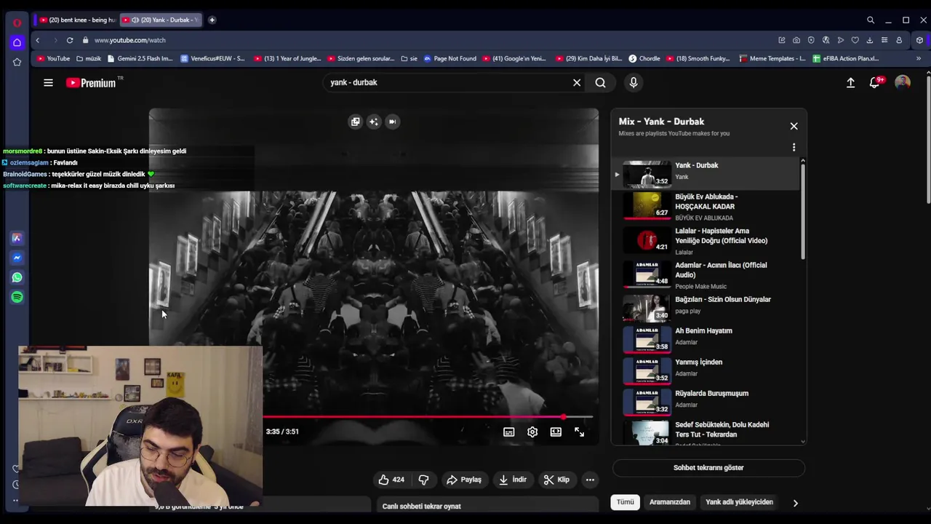Image resolution: width=931 pixels, height=524 pixels.
Task: Open Opera Flow send icon
Action: [x=840, y=40]
